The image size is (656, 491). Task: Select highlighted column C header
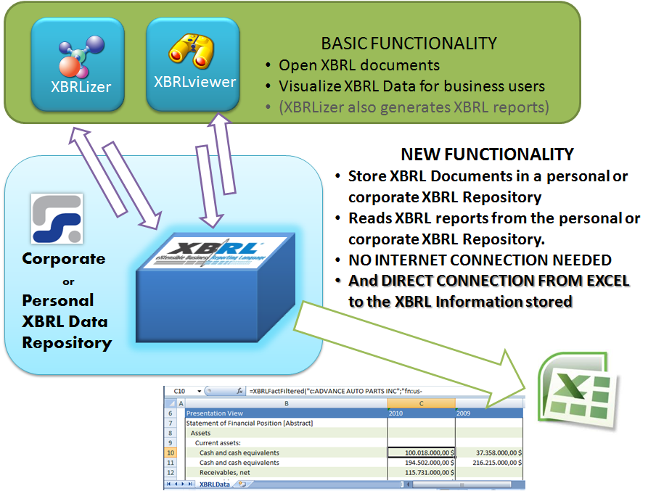coord(422,403)
